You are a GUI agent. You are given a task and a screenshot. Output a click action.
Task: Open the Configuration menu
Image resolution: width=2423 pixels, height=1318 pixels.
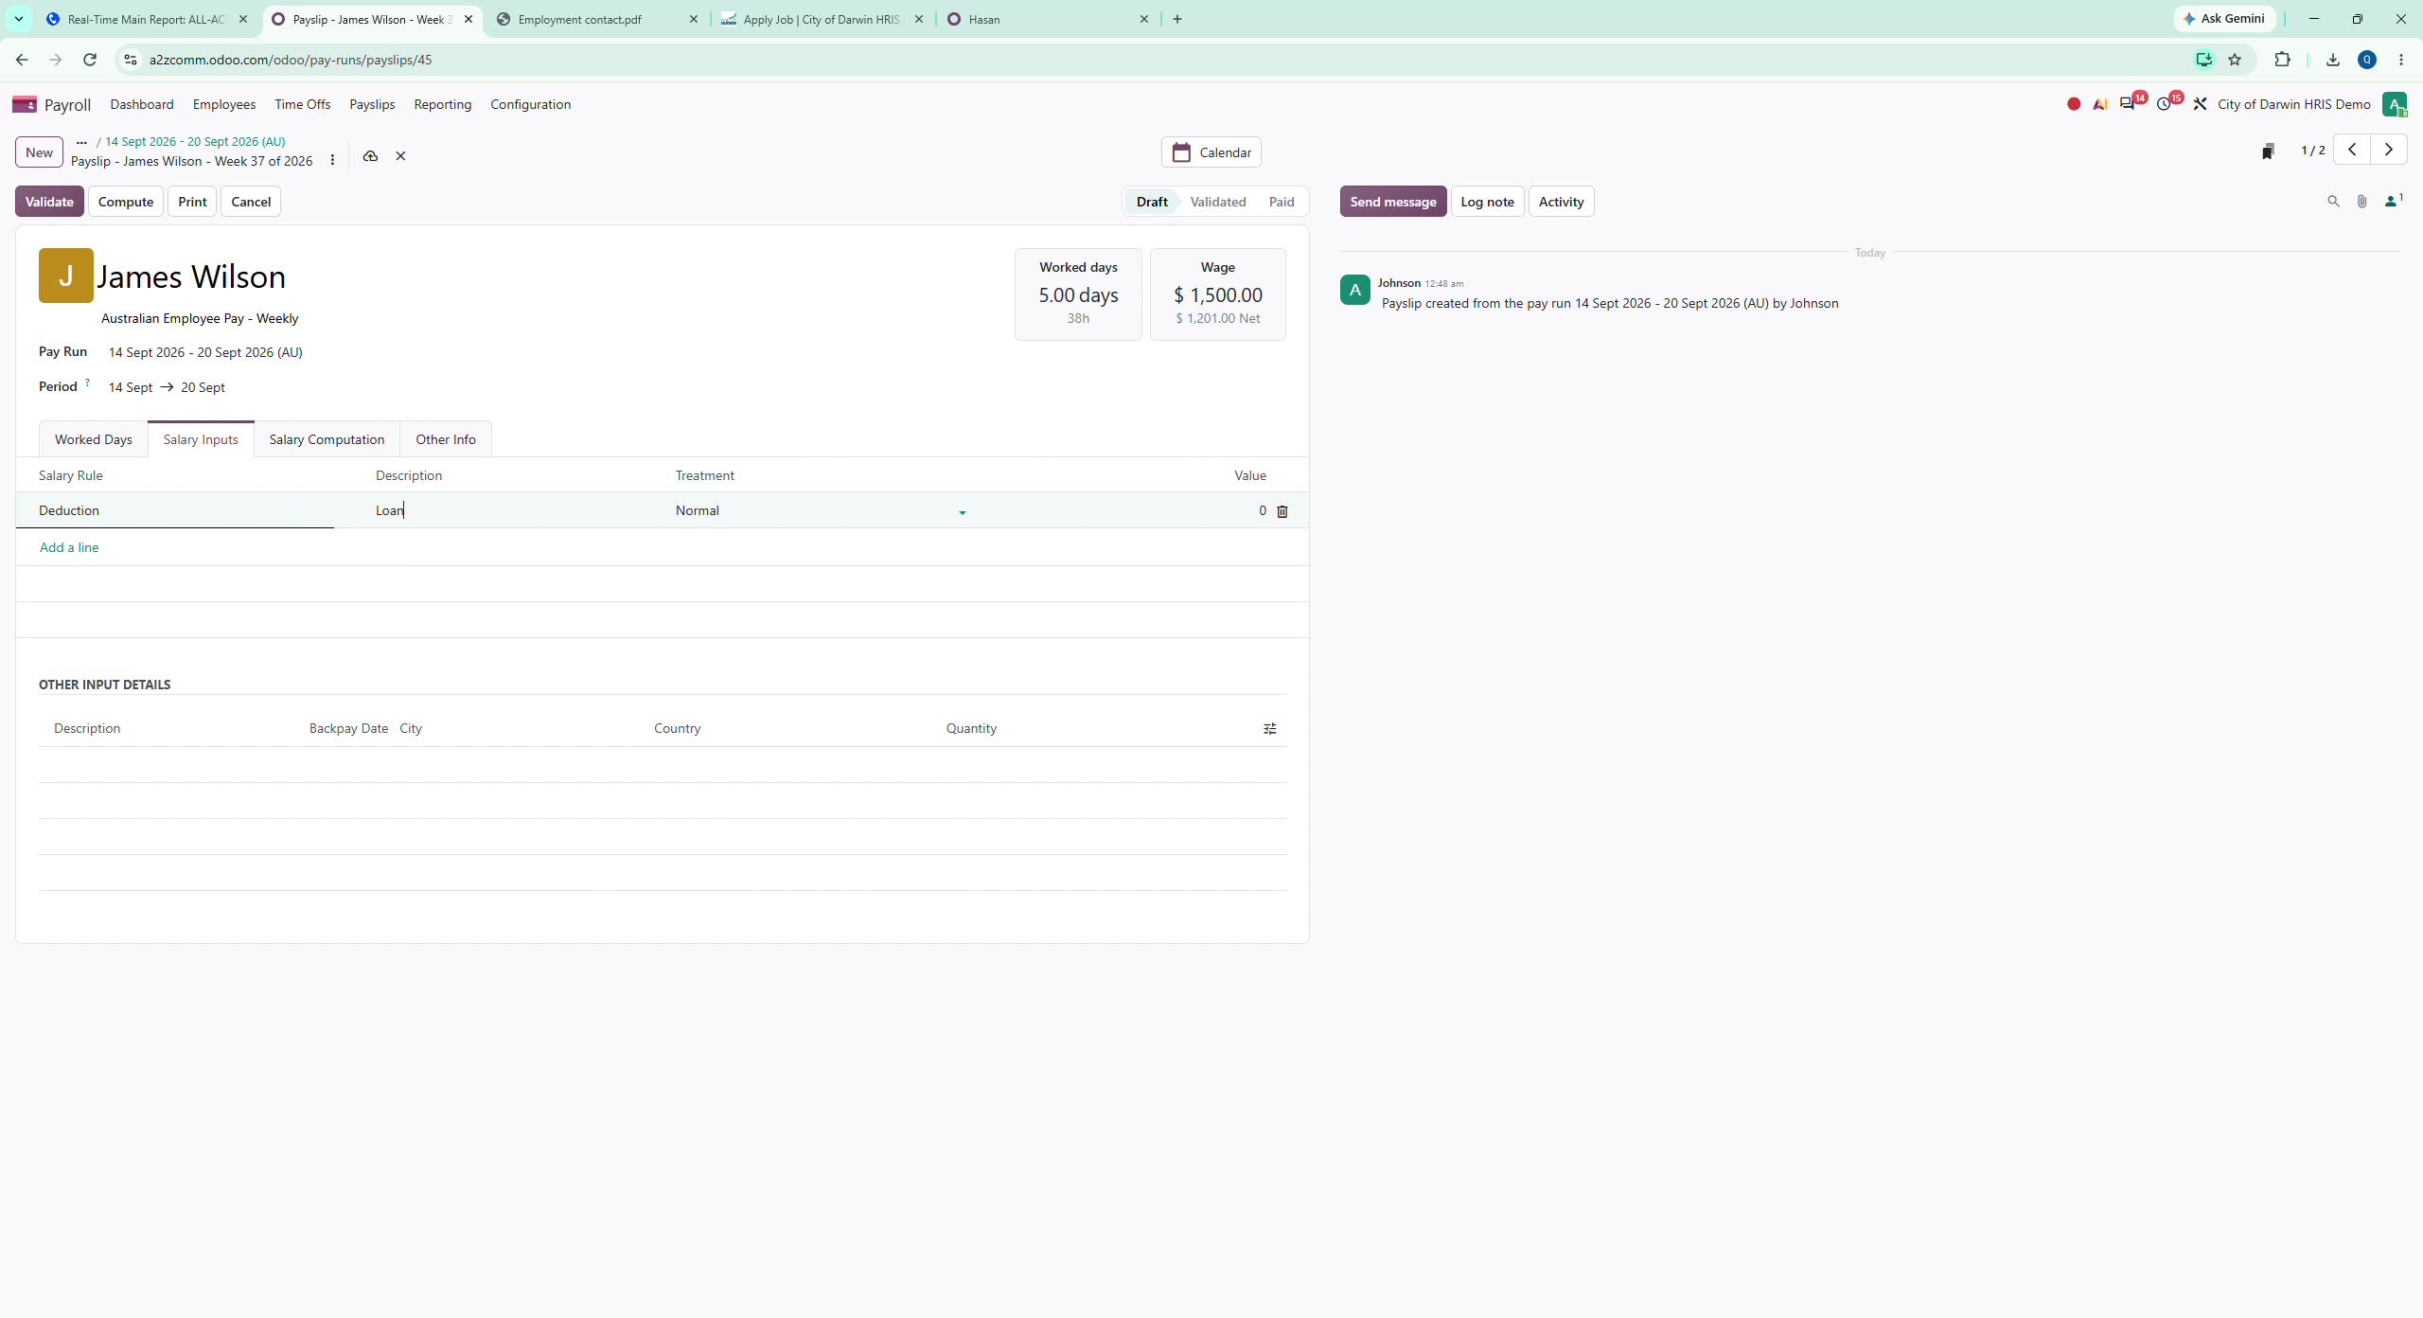tap(530, 104)
